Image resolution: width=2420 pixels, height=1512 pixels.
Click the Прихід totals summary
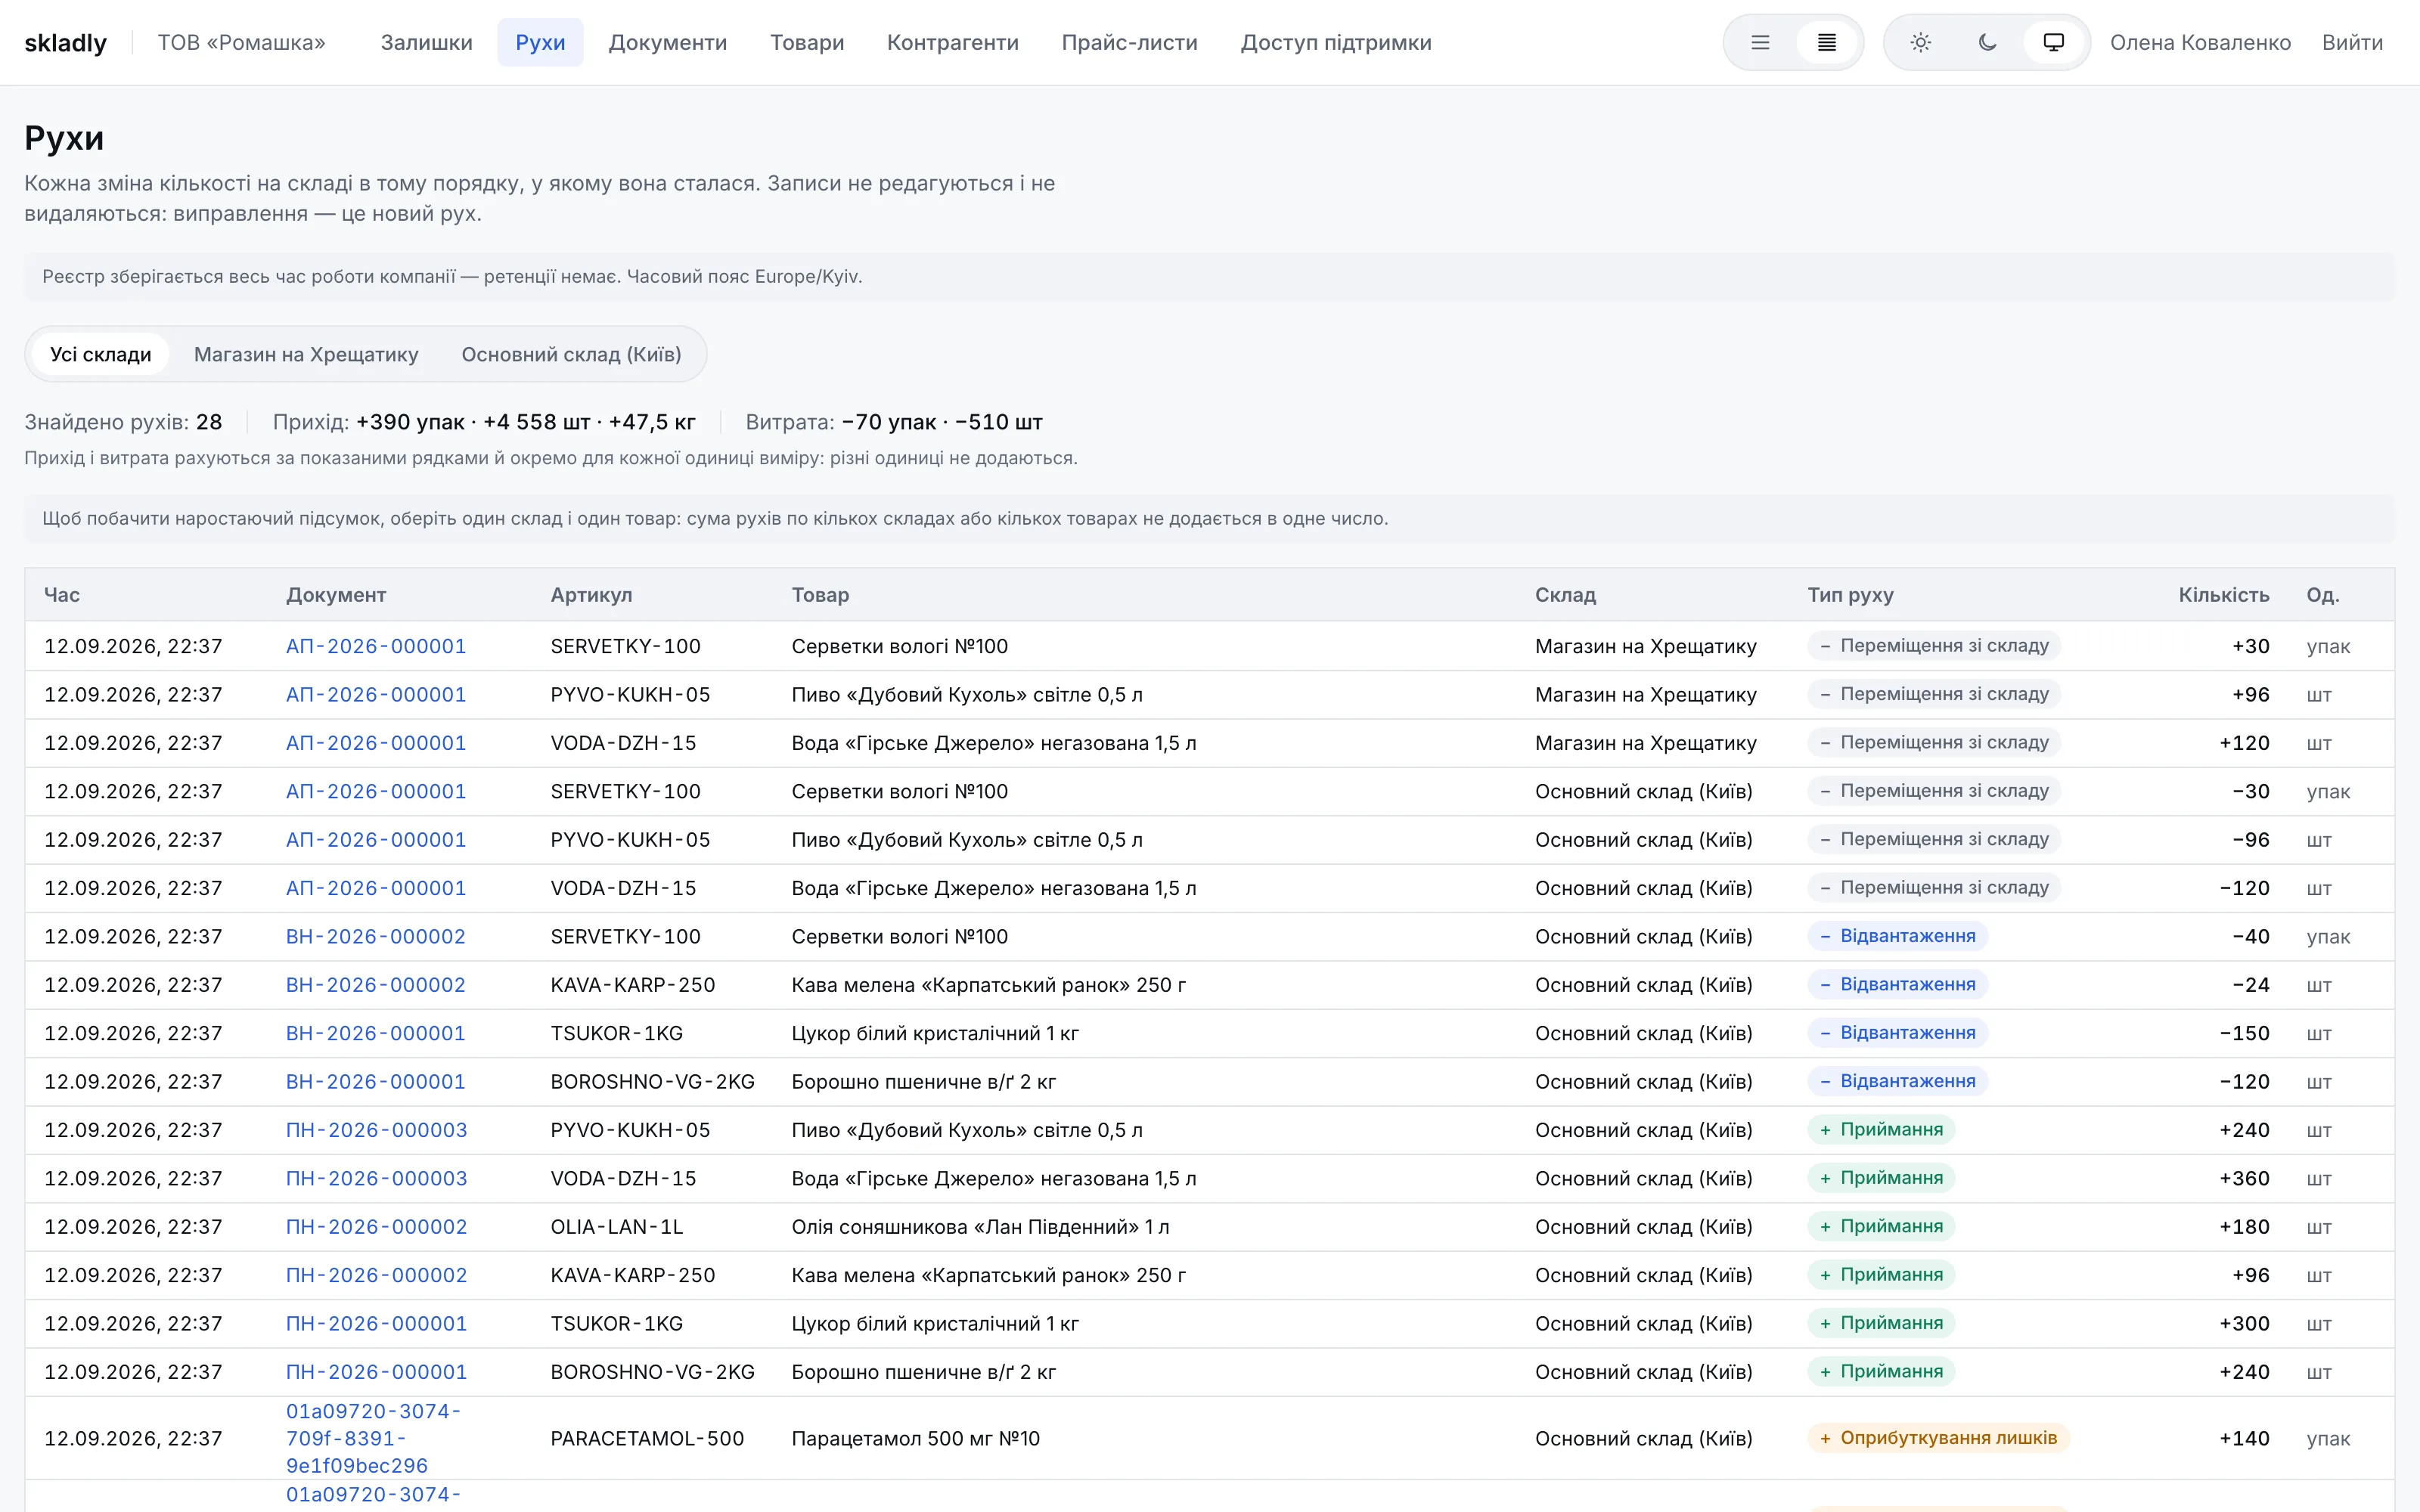click(x=484, y=422)
